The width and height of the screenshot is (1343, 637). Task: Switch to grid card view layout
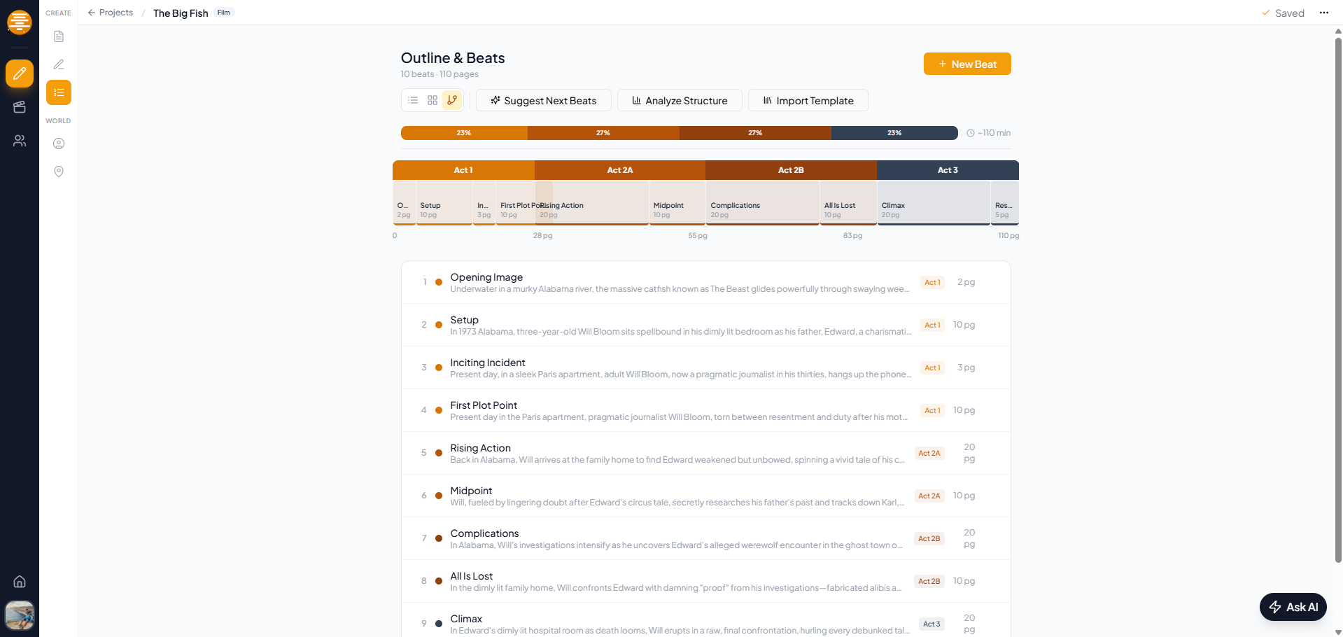[x=433, y=100]
